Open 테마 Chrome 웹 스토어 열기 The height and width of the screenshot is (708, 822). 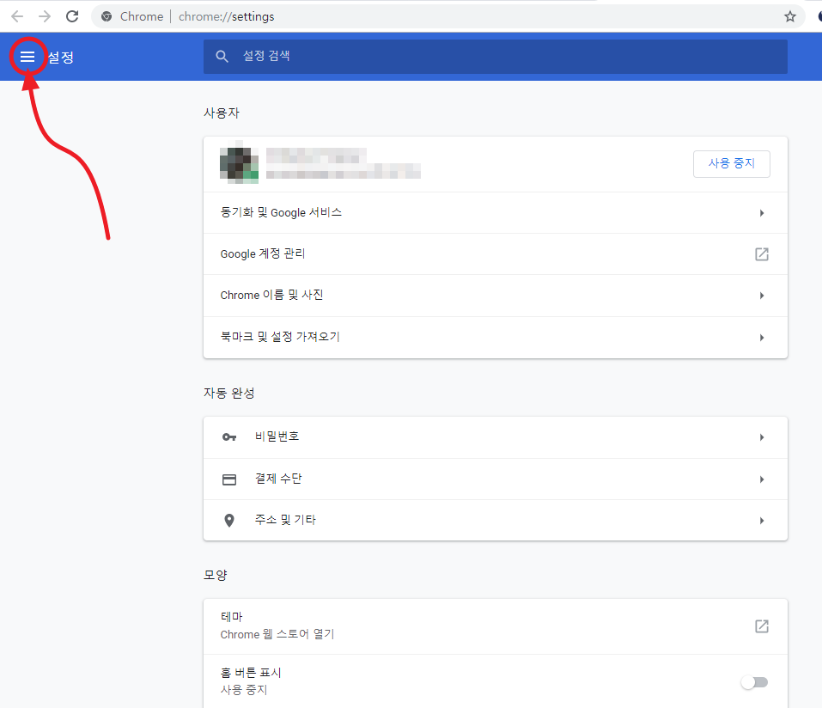pos(496,626)
